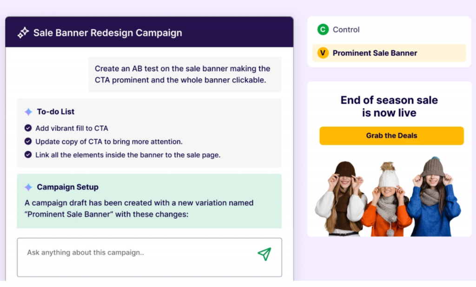The width and height of the screenshot is (476, 287).
Task: Toggle the 'Add vibrant fill to CTA' checkmark
Action: [28, 128]
